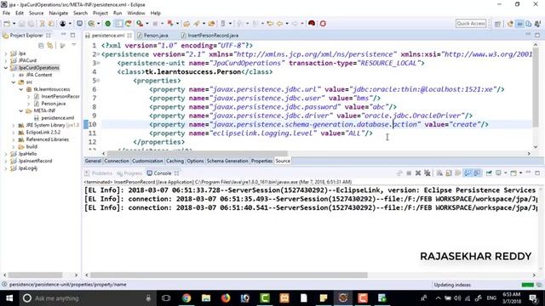The image size is (545, 306).
Task: Select the JpaLog4j project
Action: coord(28,168)
